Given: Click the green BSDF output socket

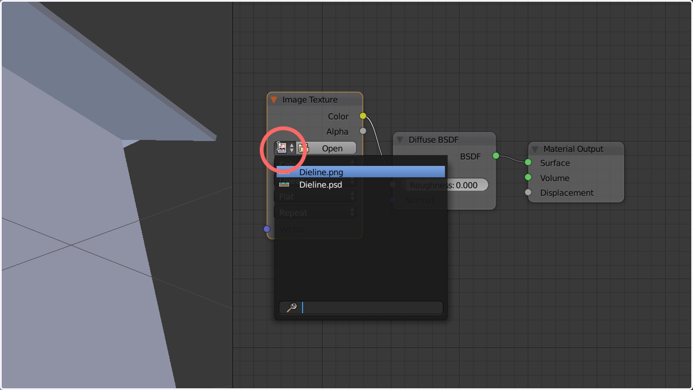Looking at the screenshot, I should pos(495,156).
